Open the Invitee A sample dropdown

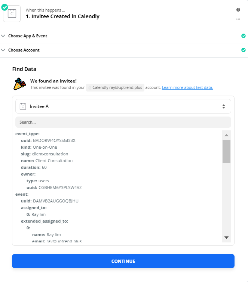(x=123, y=106)
